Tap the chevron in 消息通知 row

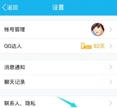111,67
